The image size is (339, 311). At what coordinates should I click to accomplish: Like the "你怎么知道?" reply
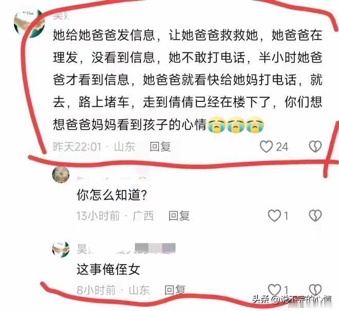point(274,215)
